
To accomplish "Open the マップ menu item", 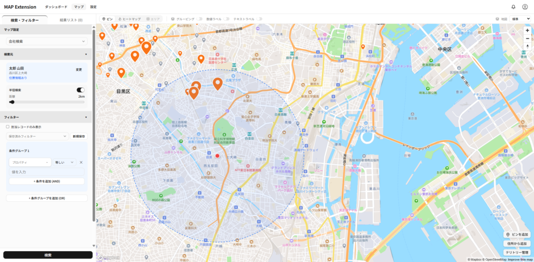I will coord(79,7).
